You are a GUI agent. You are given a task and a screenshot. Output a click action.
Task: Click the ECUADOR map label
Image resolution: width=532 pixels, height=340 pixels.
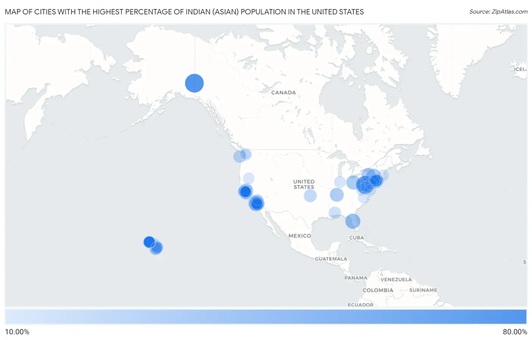361,304
